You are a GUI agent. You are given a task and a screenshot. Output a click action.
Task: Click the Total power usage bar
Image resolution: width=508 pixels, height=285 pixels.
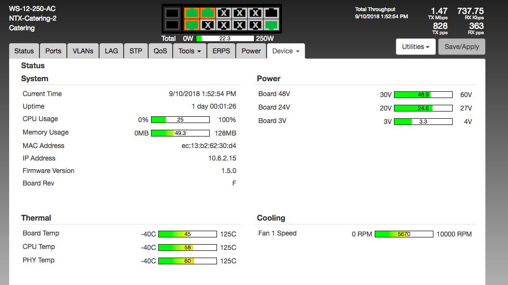click(225, 38)
